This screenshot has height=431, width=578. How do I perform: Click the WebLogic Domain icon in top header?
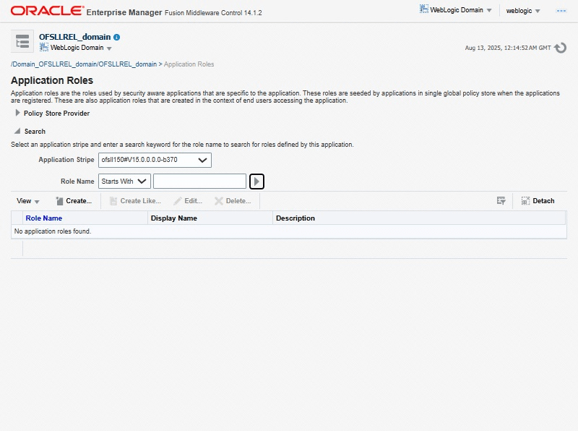tap(424, 9)
